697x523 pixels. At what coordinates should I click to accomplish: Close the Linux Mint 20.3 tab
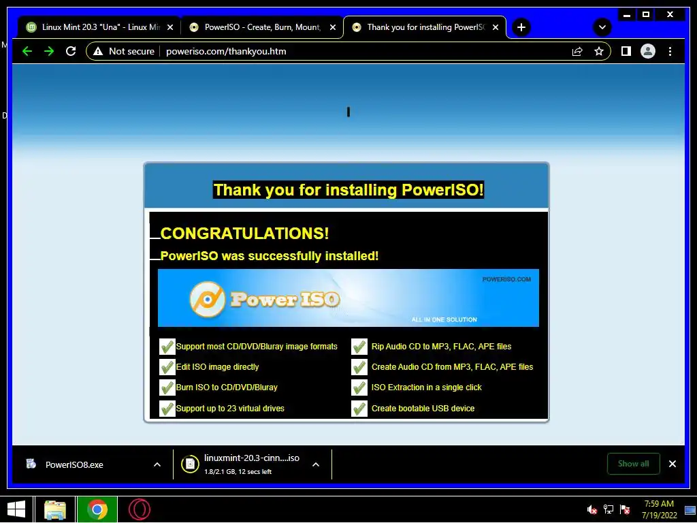point(169,27)
